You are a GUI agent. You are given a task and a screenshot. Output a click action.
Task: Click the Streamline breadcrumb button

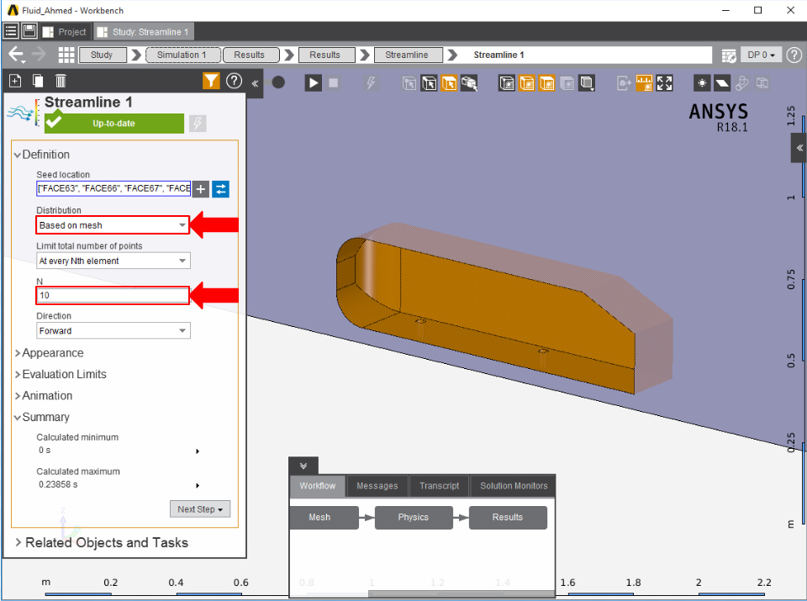(x=408, y=55)
